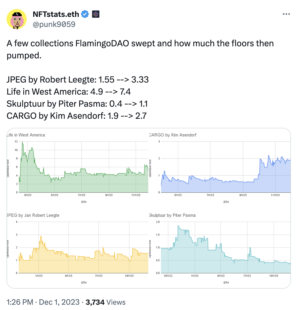The height and width of the screenshot is (310, 296).
Task: Click the 'CARGO by Kim Asendorf' chart title
Action: pos(173,135)
